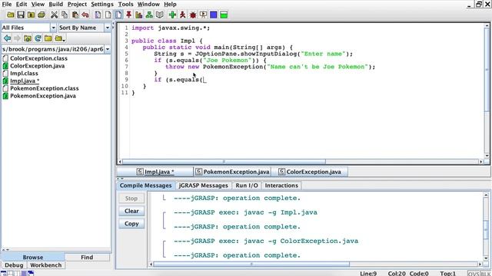This screenshot has height=276, width=492.
Task: Open the folder icon with dropdown arrow
Action: (x=60, y=38)
